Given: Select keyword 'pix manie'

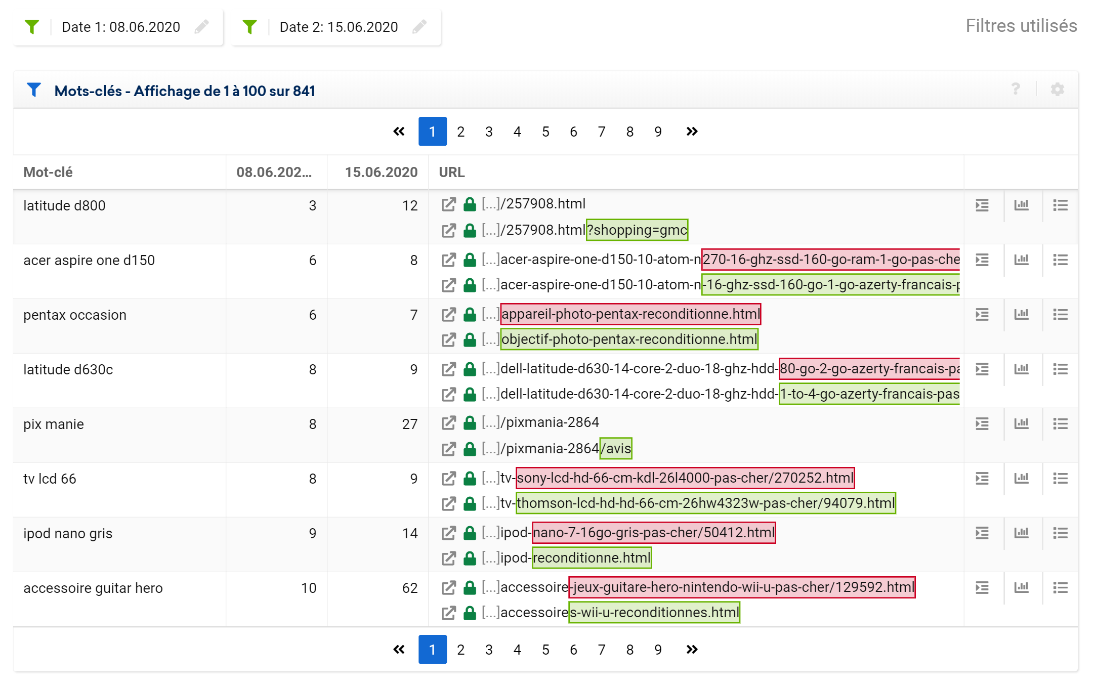Looking at the screenshot, I should click(x=54, y=424).
